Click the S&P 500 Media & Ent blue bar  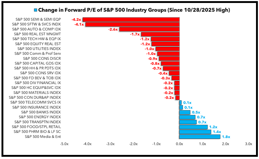(x=200, y=137)
